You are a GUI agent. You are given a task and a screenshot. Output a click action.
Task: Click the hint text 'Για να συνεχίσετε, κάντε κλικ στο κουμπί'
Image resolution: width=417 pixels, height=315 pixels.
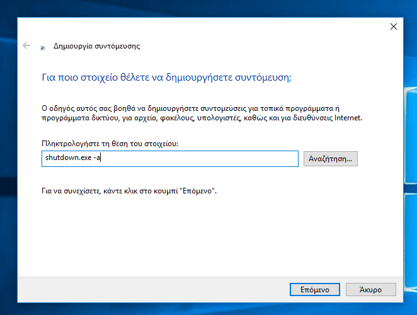tap(111, 191)
